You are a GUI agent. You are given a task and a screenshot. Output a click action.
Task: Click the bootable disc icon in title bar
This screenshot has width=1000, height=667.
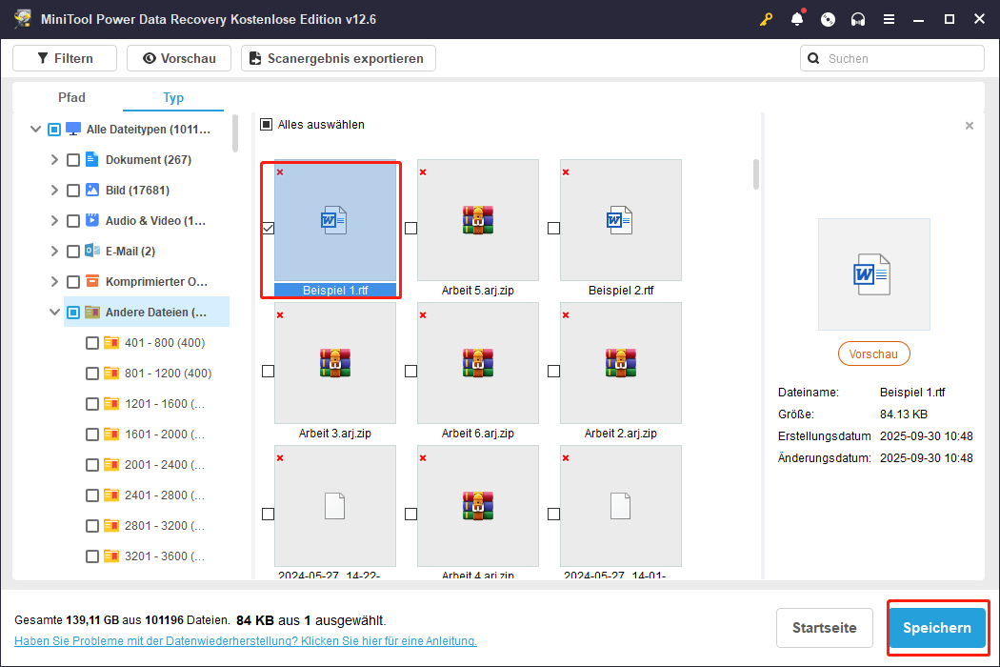(828, 19)
